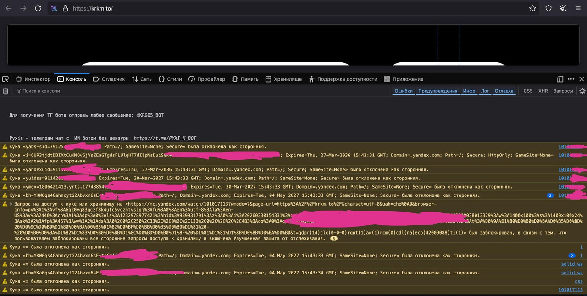Go back to the previous page

point(9,8)
